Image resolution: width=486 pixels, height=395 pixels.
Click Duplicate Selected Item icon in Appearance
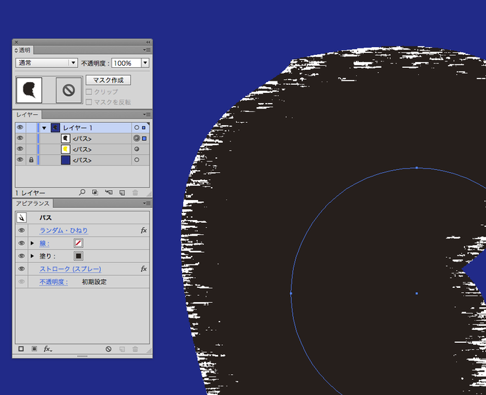(x=122, y=349)
